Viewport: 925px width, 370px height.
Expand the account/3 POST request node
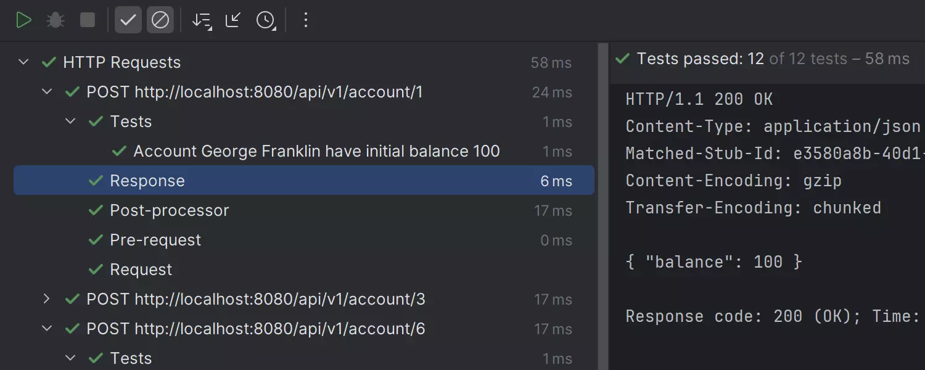tap(47, 299)
